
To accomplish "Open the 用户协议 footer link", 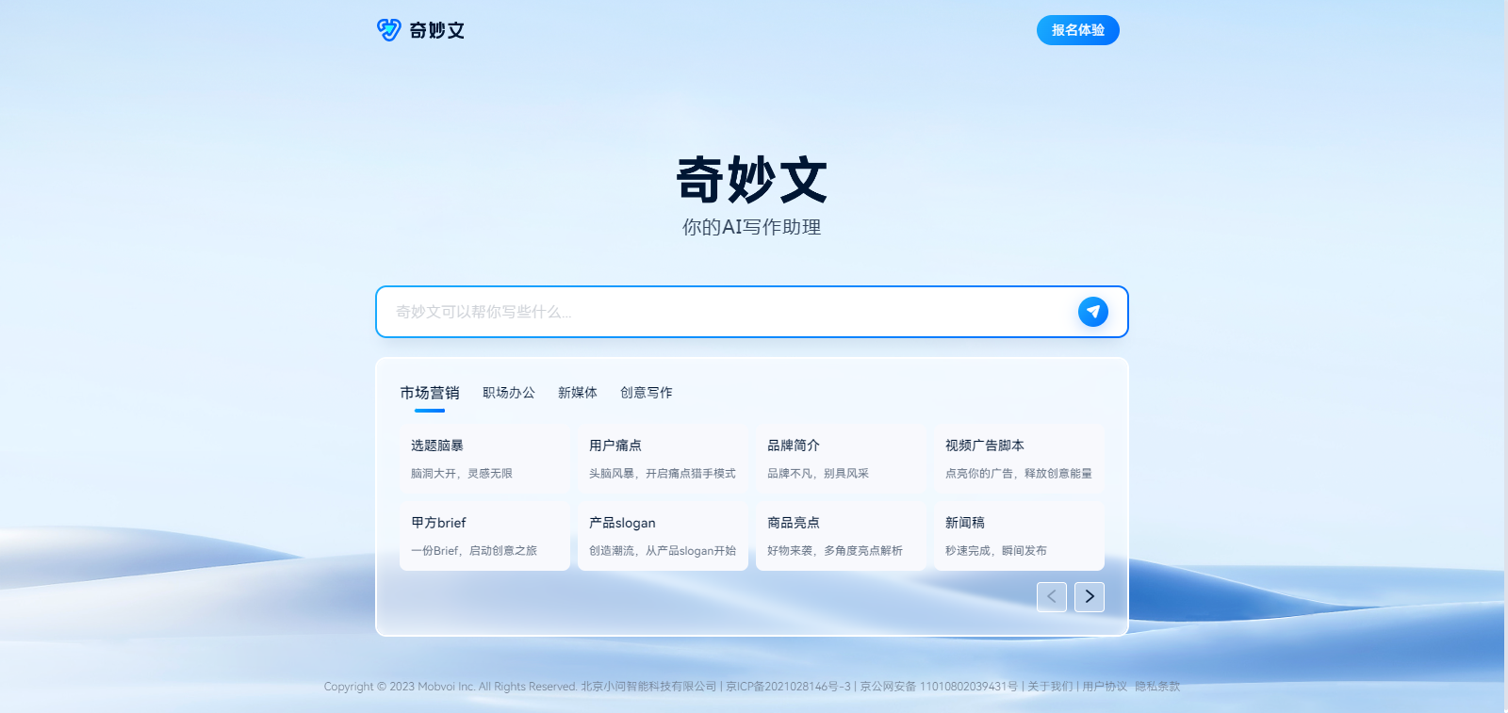I will tap(1105, 687).
